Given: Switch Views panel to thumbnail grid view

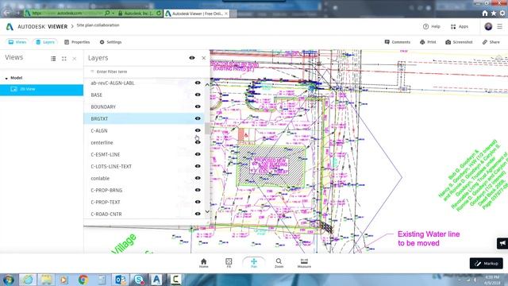Looking at the screenshot, I should tap(63, 59).
